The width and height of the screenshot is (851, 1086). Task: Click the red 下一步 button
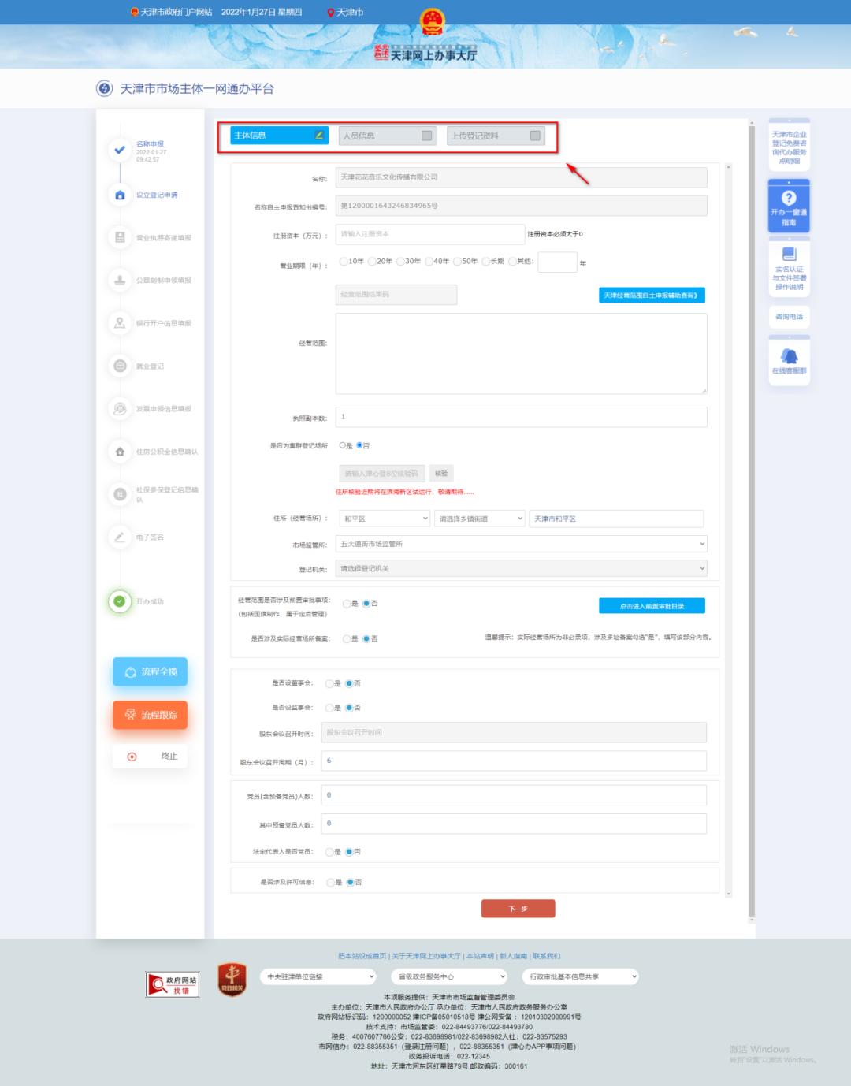tap(518, 909)
